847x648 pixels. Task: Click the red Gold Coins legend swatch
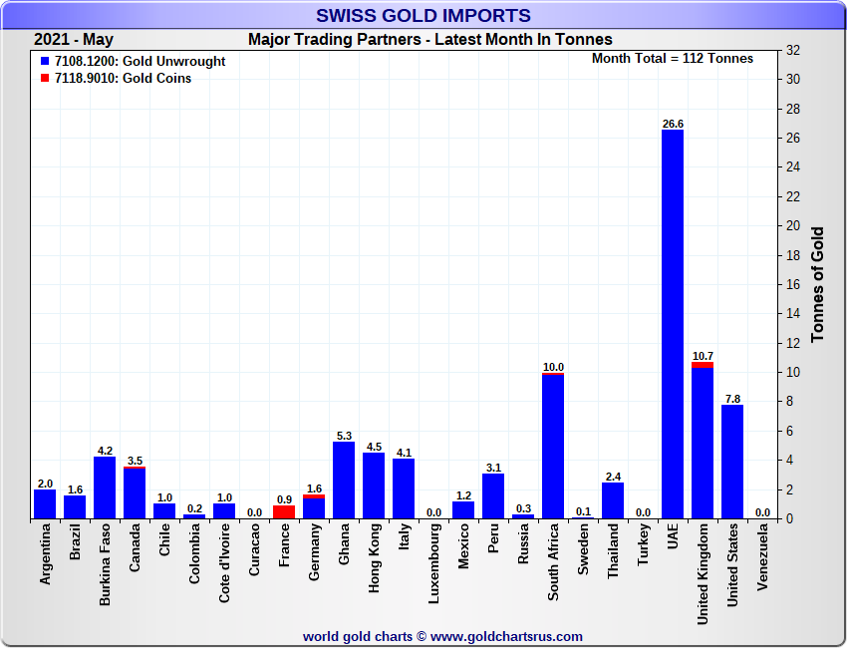pos(45,78)
